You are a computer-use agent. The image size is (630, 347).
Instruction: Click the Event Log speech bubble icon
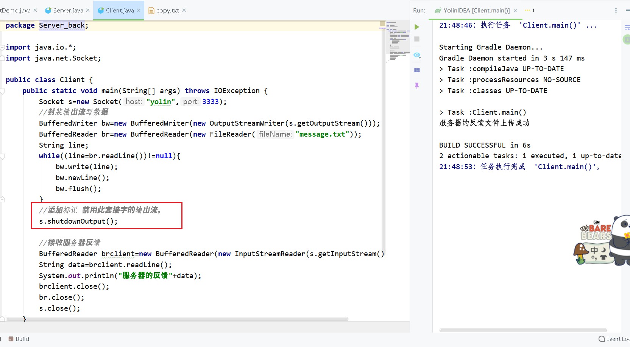coord(602,339)
